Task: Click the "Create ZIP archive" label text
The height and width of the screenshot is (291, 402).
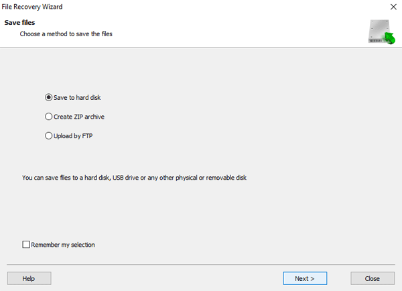Action: click(x=79, y=117)
